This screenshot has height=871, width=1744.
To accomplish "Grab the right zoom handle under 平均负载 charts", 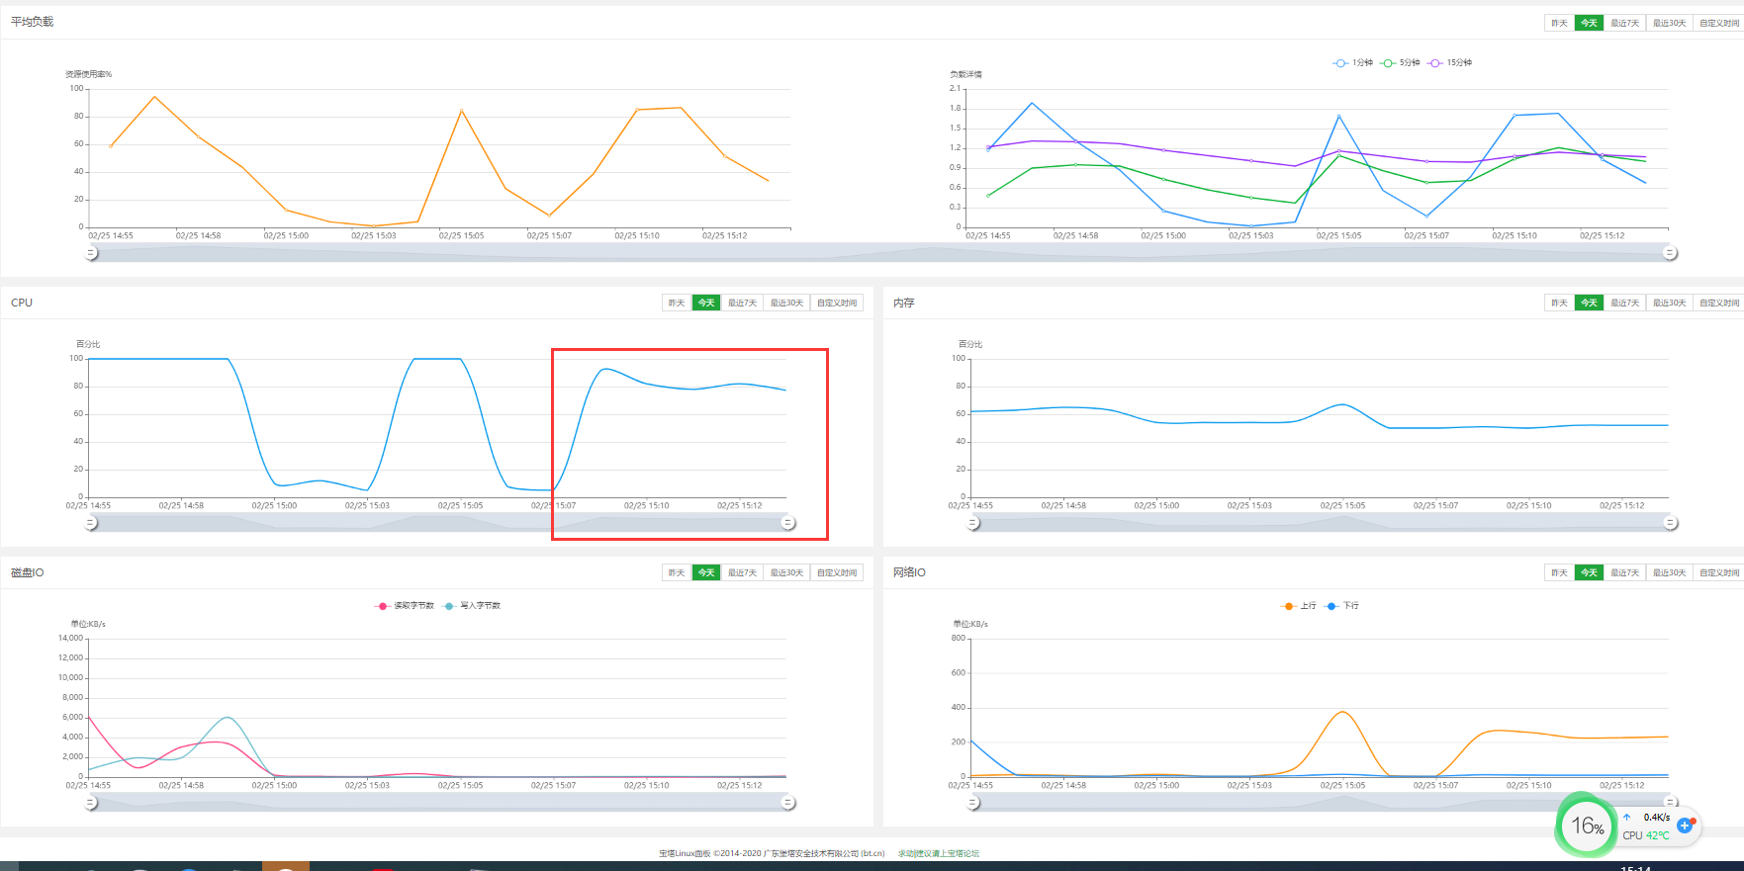I will [1670, 253].
